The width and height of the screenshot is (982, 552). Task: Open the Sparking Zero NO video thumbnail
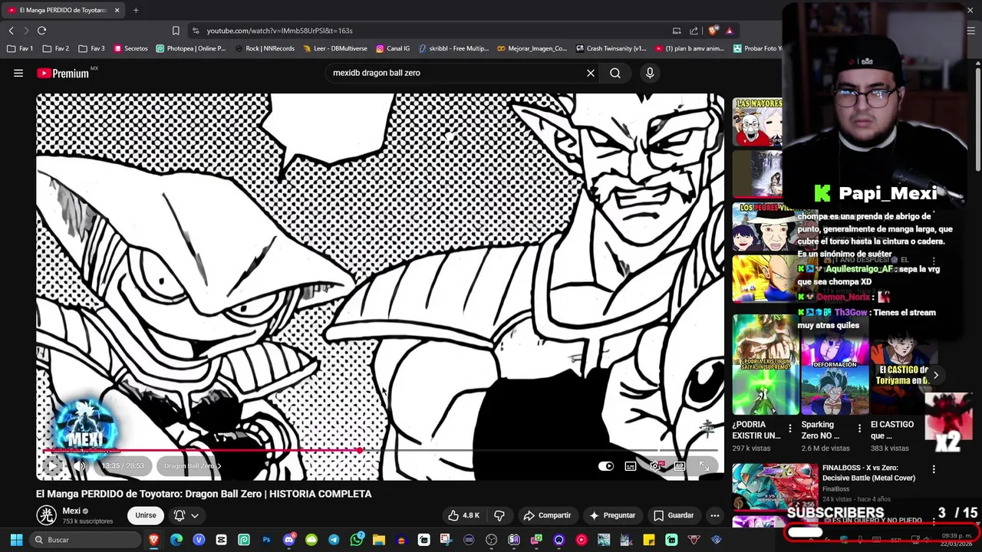tap(835, 364)
